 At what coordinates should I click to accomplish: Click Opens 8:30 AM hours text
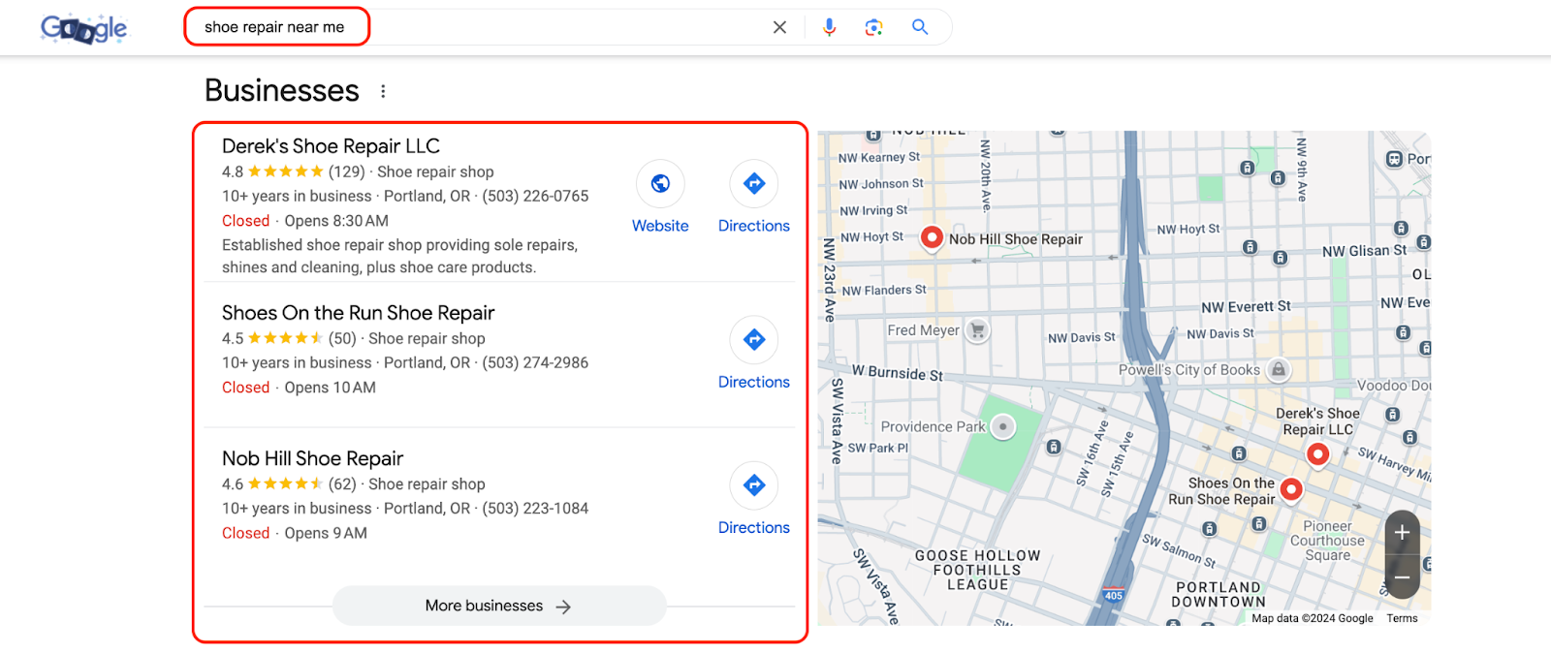pos(336,221)
